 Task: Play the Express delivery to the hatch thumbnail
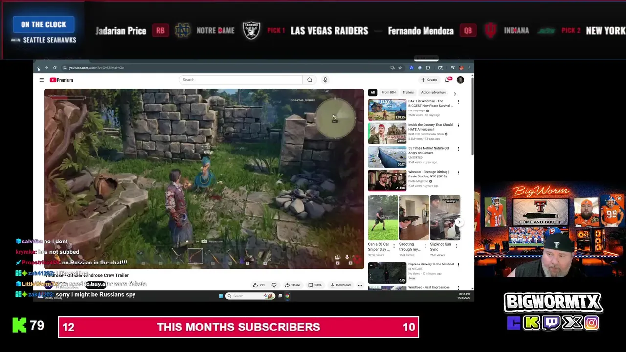click(x=387, y=272)
